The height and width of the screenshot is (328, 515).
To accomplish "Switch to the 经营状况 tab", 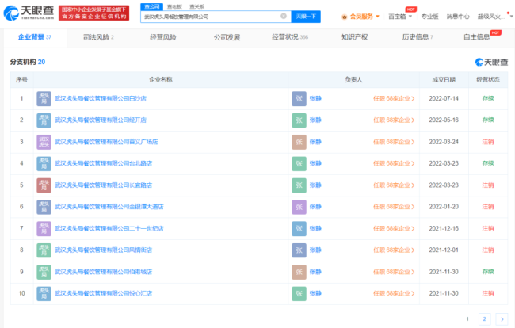I will click(290, 37).
